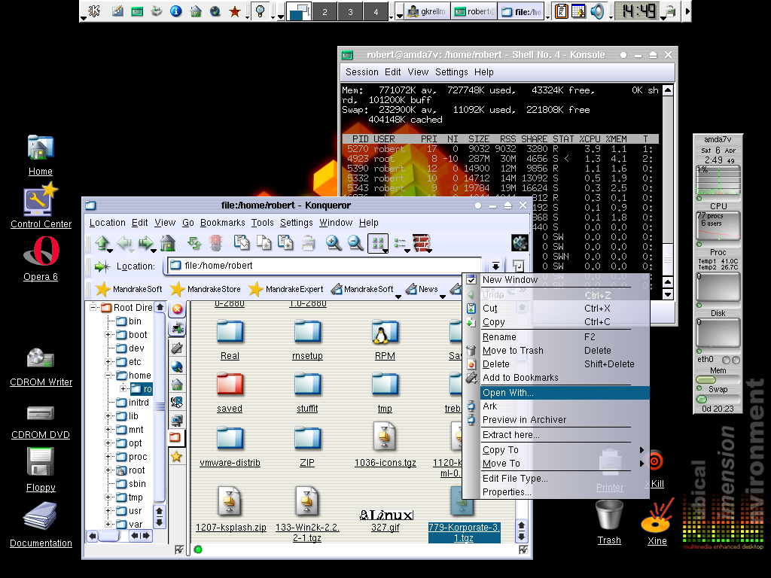Switch to virtual desktop 2
This screenshot has width=771, height=578.
coord(325,12)
